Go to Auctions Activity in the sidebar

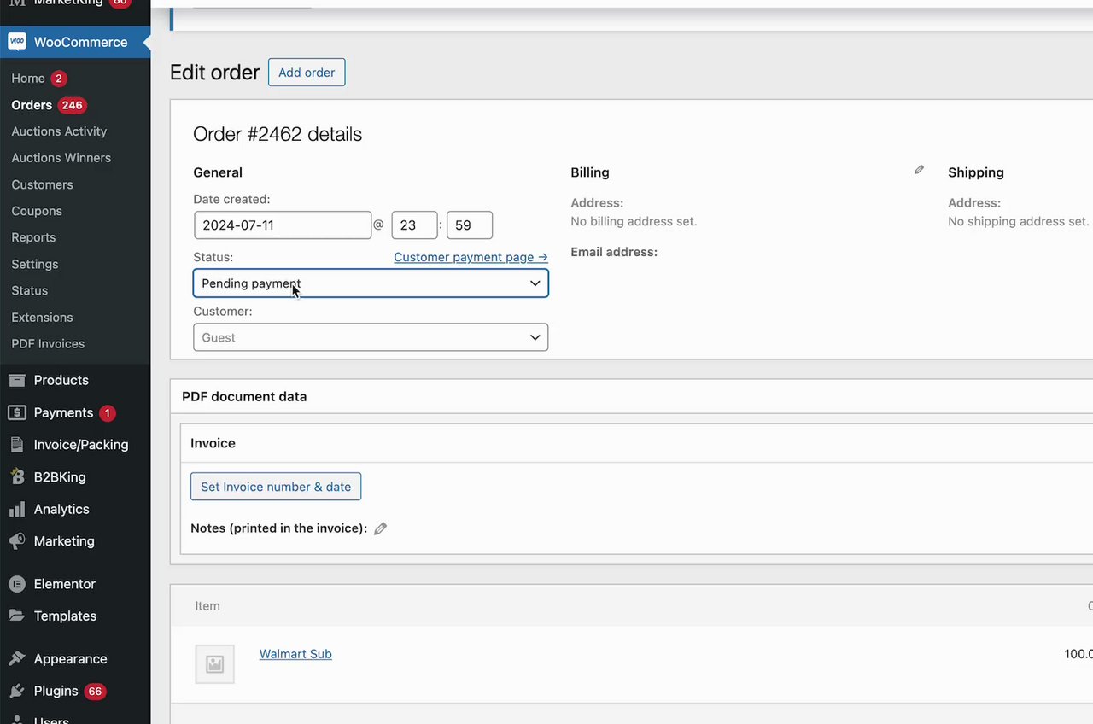(x=59, y=131)
